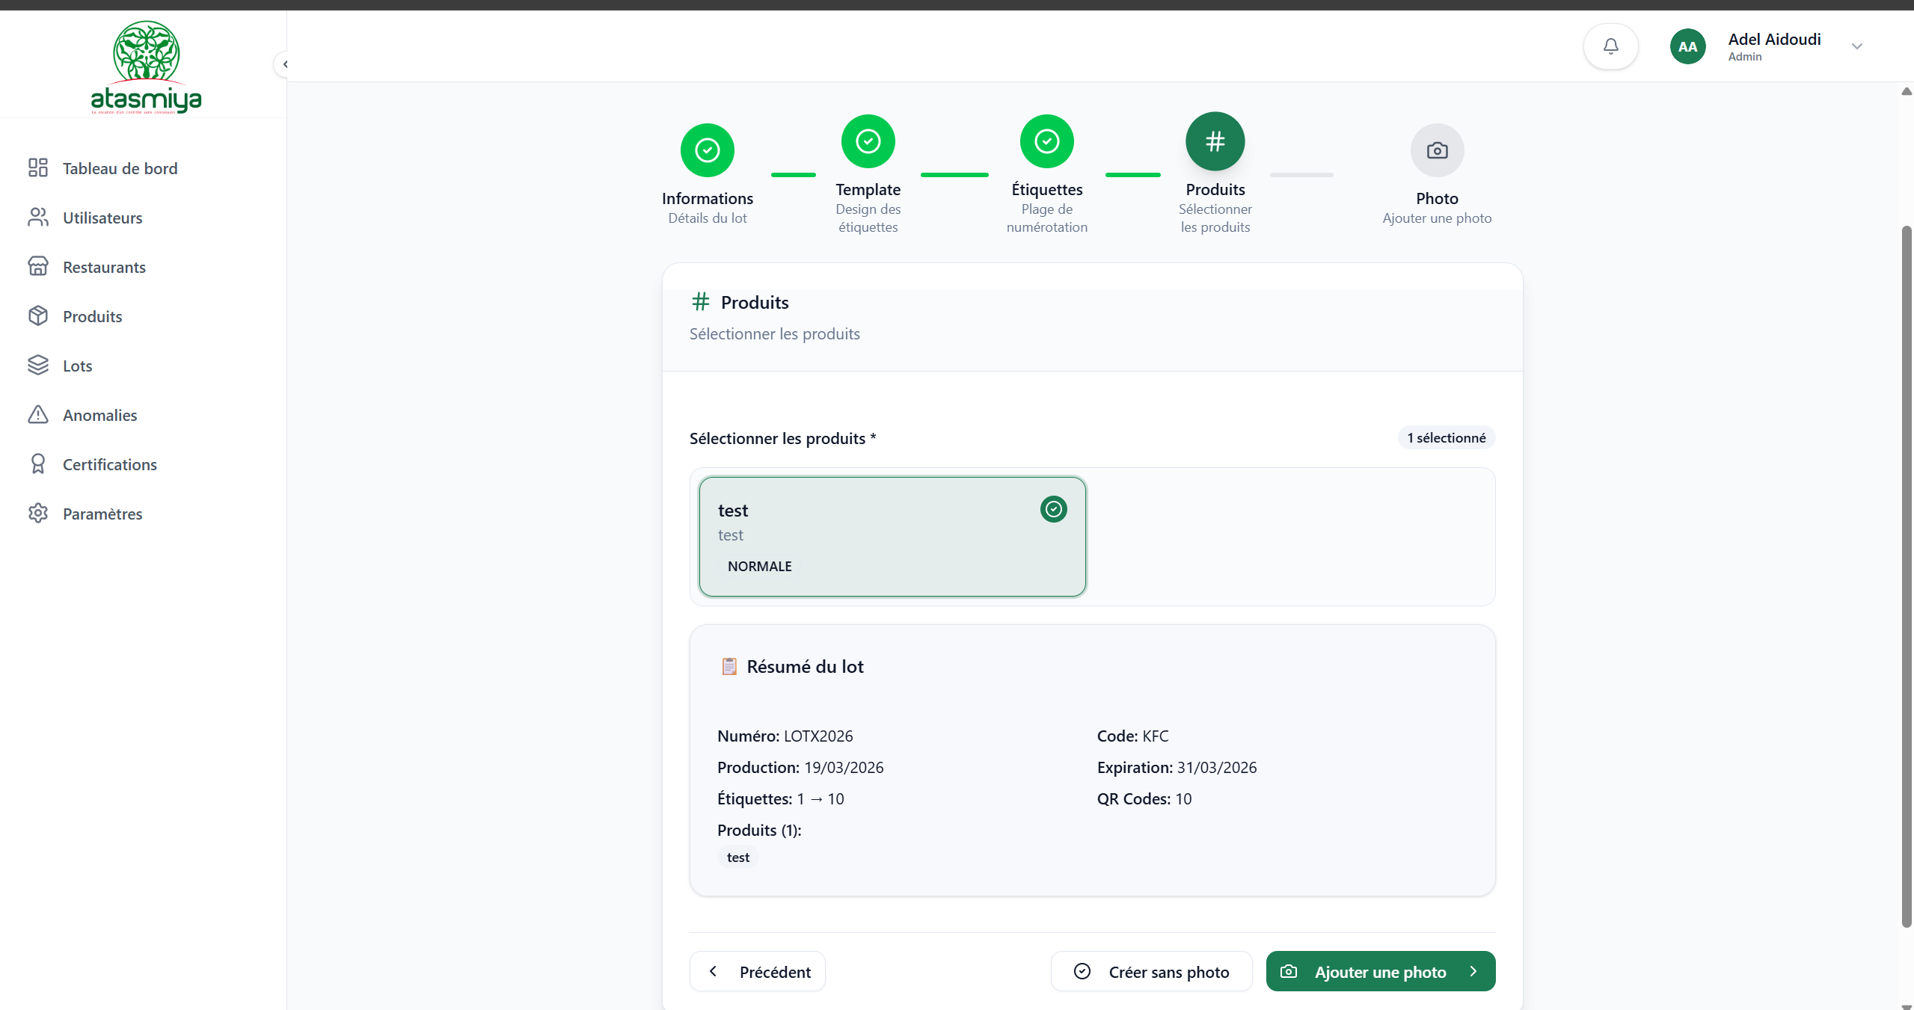The width and height of the screenshot is (1914, 1010).
Task: Expand the Adel Aidoudi user menu chevron
Action: click(x=1856, y=46)
